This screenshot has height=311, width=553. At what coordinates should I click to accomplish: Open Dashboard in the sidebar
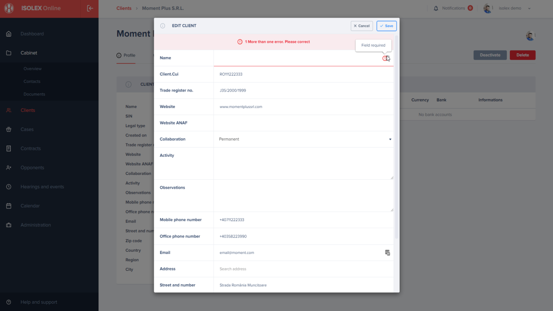point(32,34)
